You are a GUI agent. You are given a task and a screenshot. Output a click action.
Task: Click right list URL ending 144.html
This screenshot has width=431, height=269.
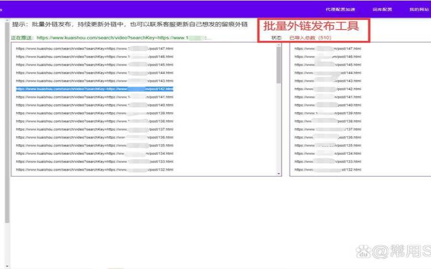coord(328,73)
